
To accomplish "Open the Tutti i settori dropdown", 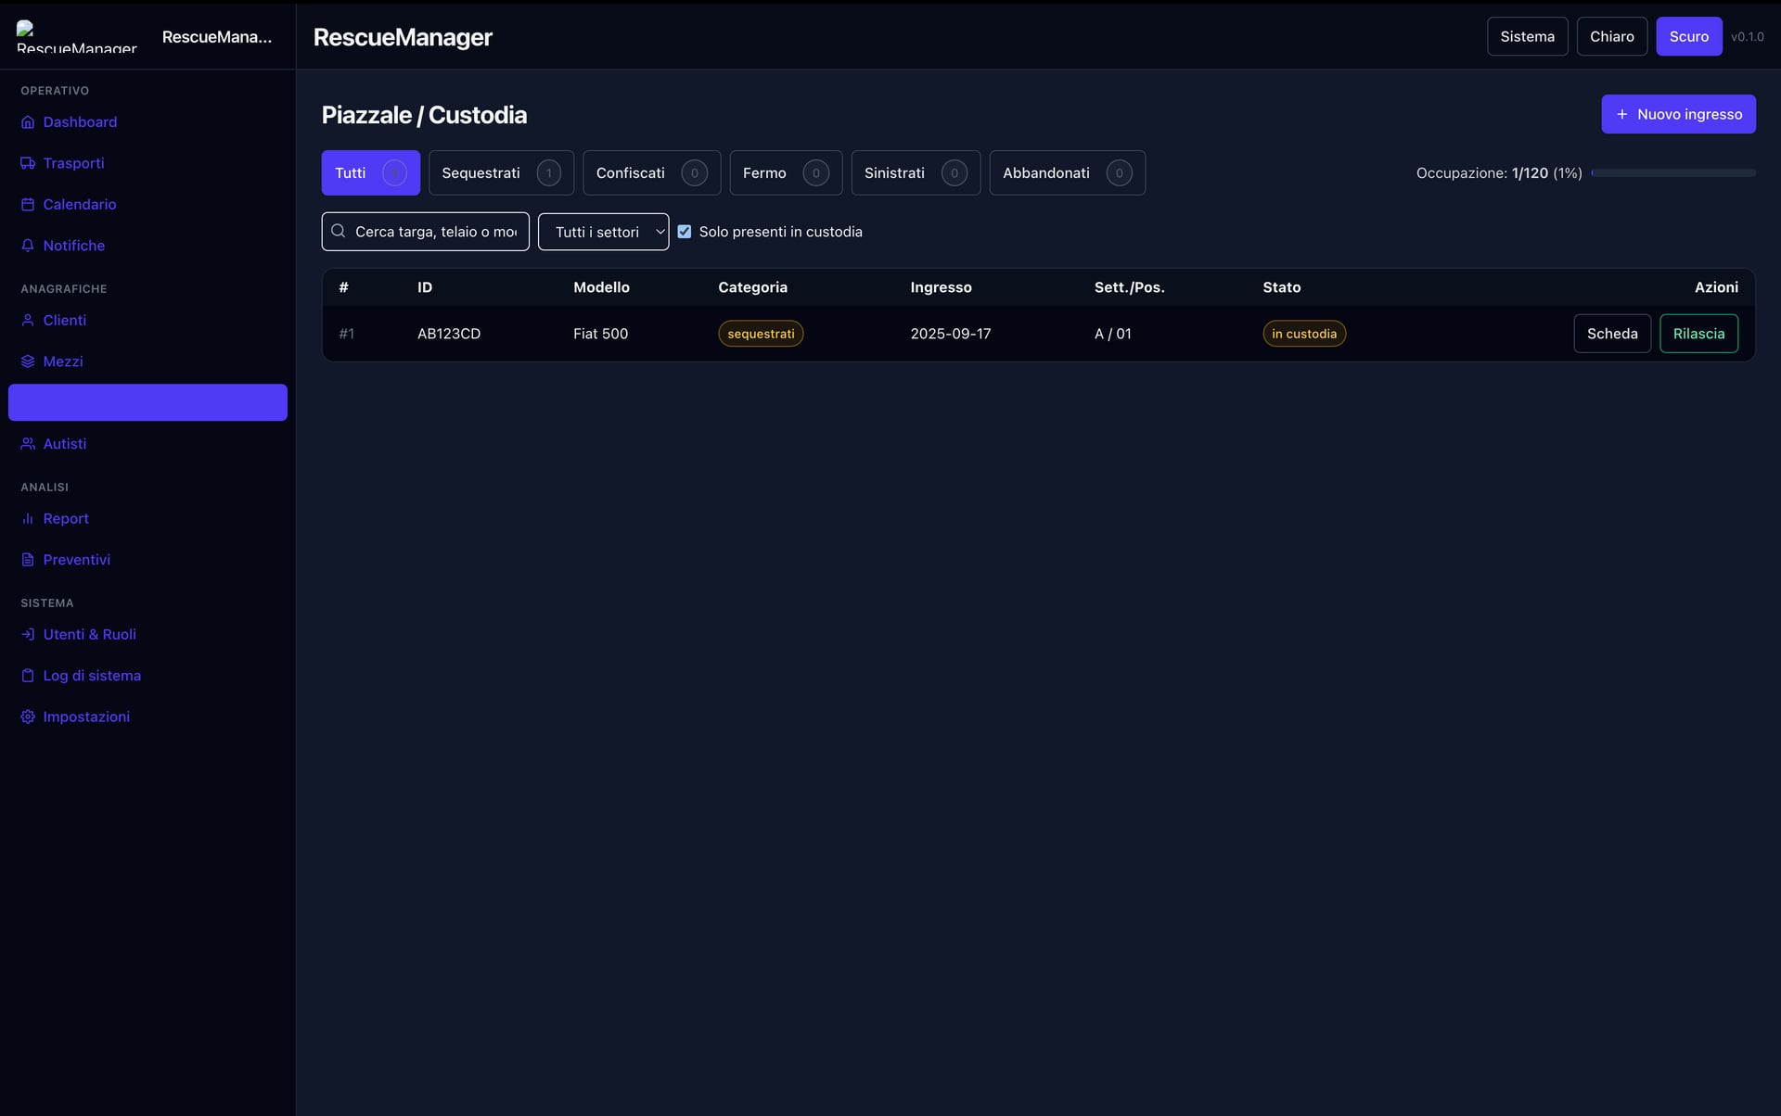I will click(x=603, y=232).
